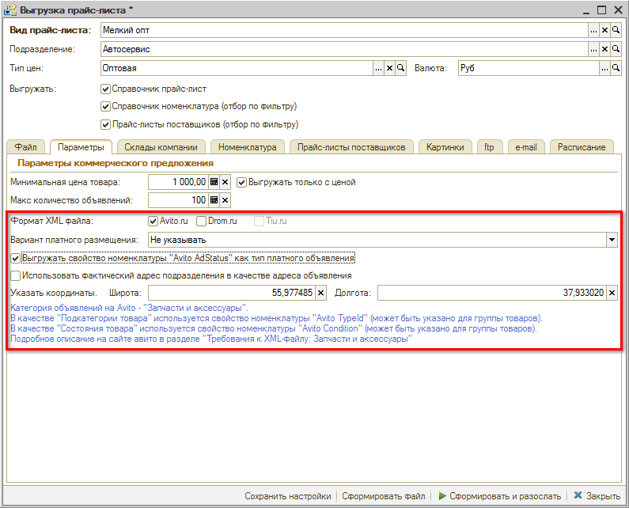This screenshot has width=629, height=508.
Task: Click into the Долгота input field
Action: coord(491,293)
